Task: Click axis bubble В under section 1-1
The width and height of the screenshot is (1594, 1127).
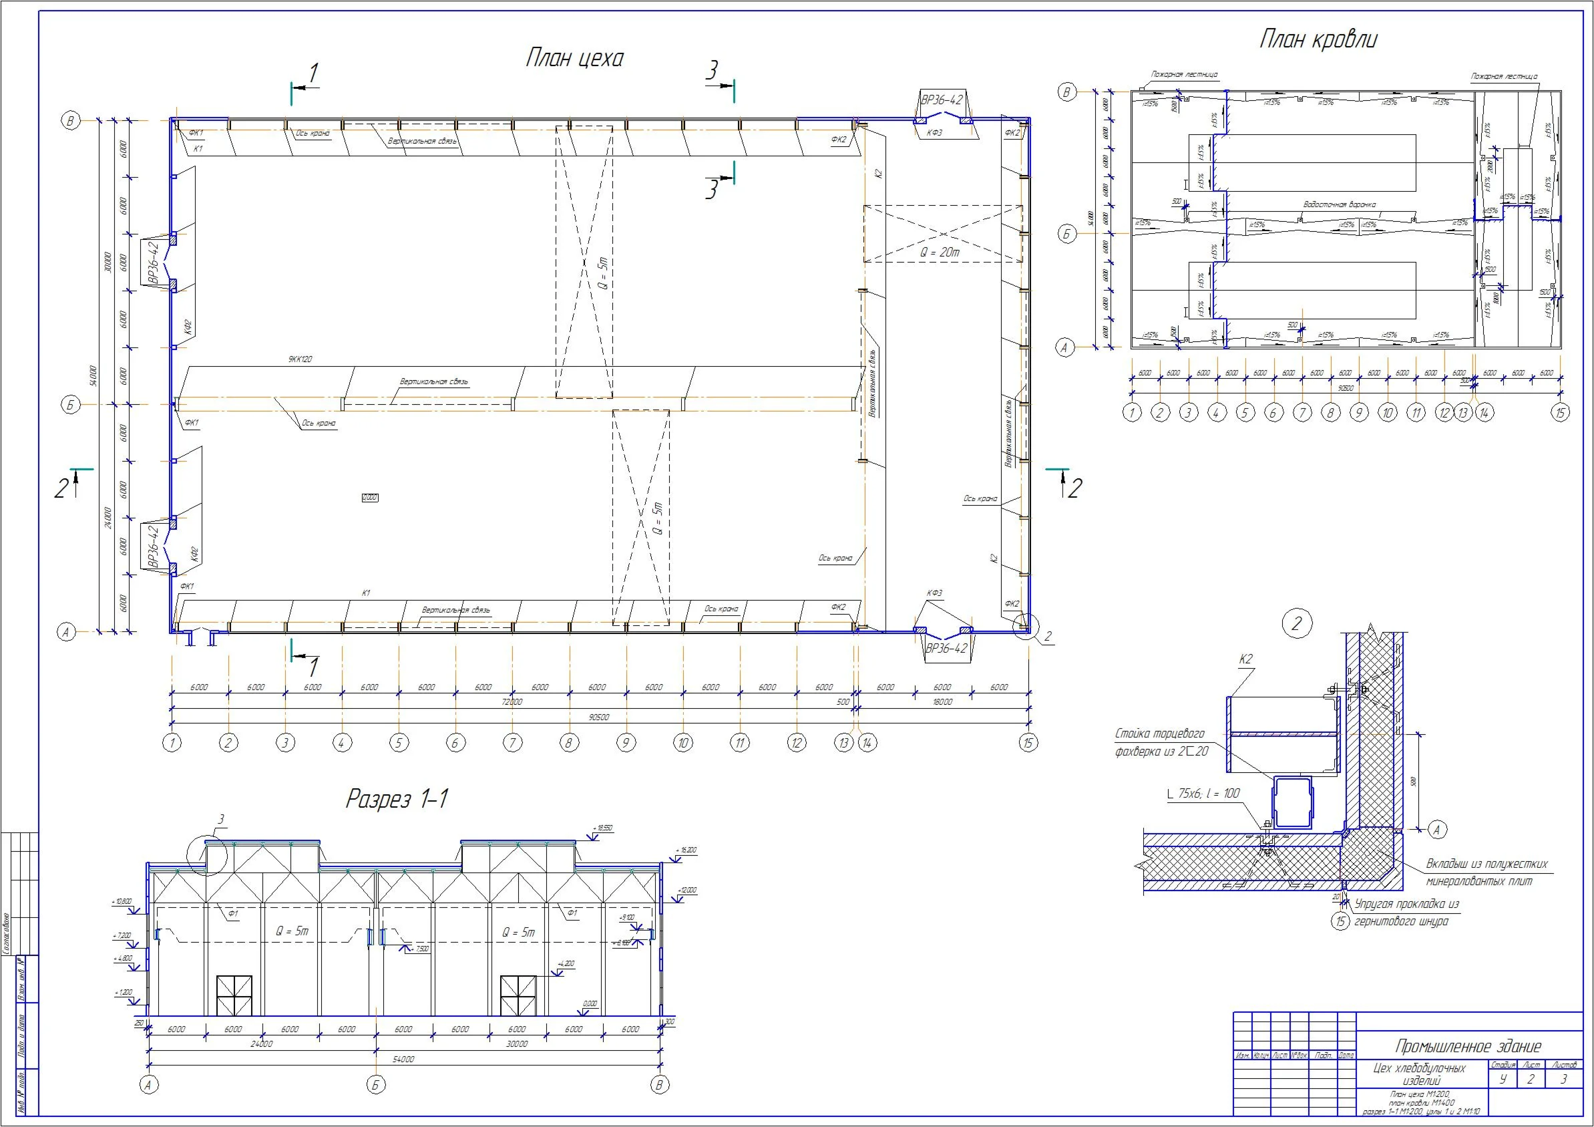Action: point(660,1086)
